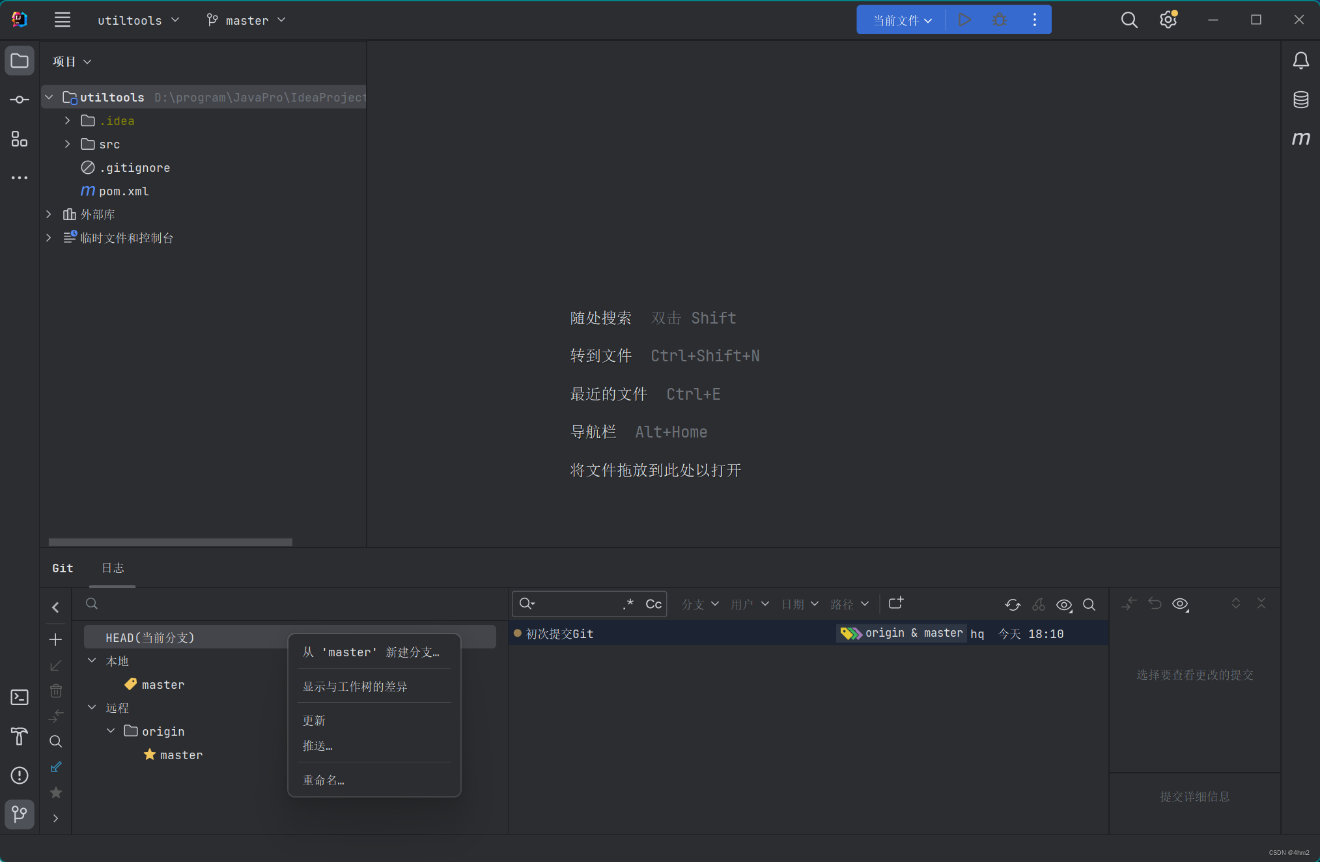Image resolution: width=1320 pixels, height=862 pixels.
Task: Debug the current file
Action: 1000,20
